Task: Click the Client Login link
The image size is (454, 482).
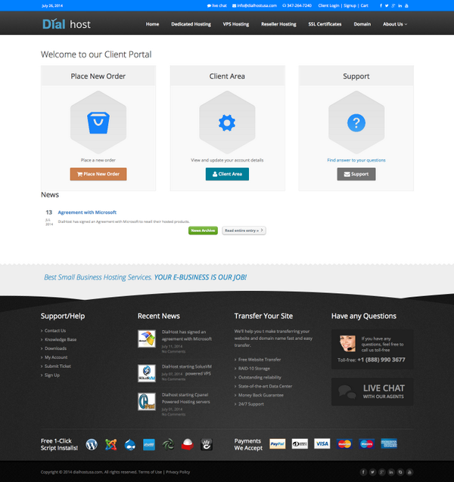Action: point(328,5)
